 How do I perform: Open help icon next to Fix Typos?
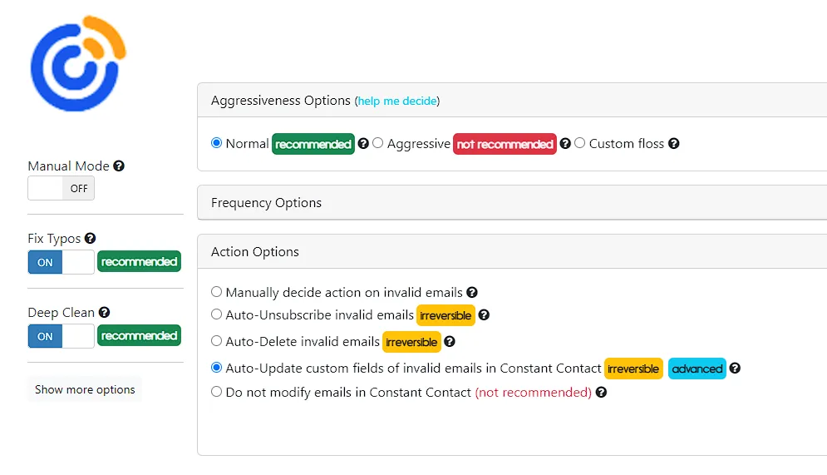pos(91,239)
